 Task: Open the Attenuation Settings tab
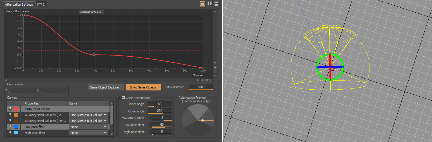pos(19,5)
